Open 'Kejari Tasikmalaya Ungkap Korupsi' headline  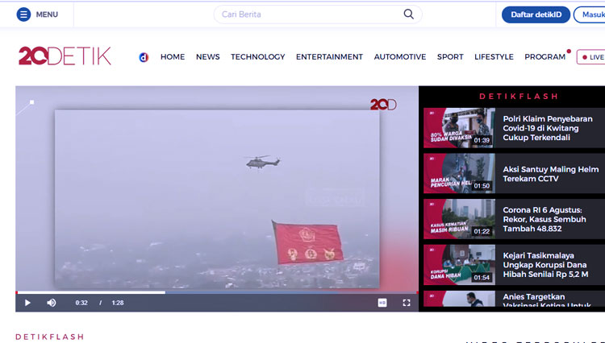(x=545, y=265)
